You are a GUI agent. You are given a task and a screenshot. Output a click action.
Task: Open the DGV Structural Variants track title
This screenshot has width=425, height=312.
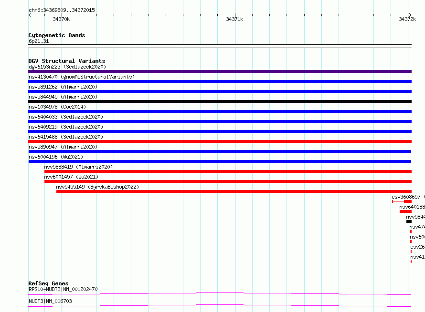[x=67, y=61]
